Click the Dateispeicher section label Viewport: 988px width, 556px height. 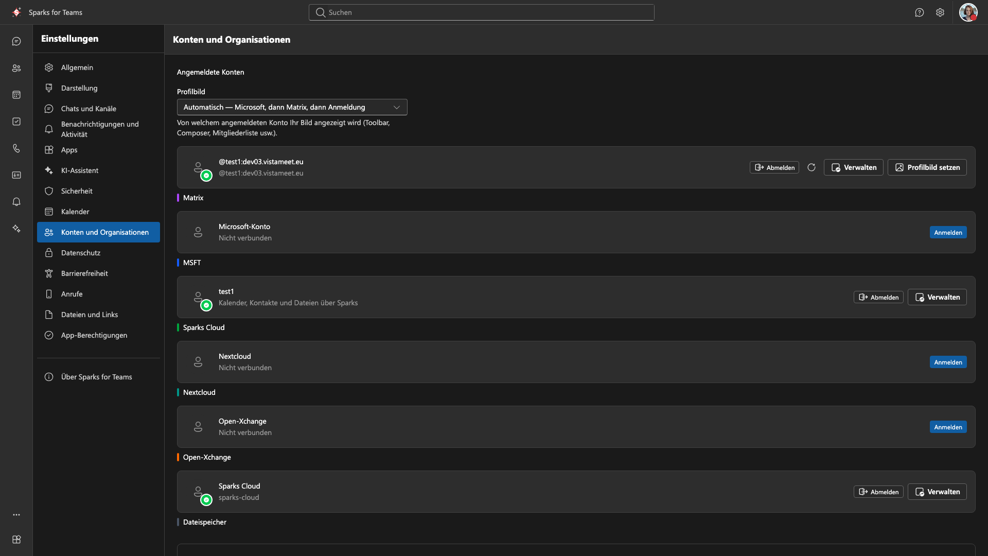pos(205,522)
